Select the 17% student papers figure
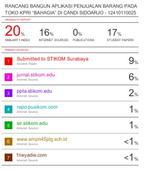145x173 pixels. tap(114, 32)
